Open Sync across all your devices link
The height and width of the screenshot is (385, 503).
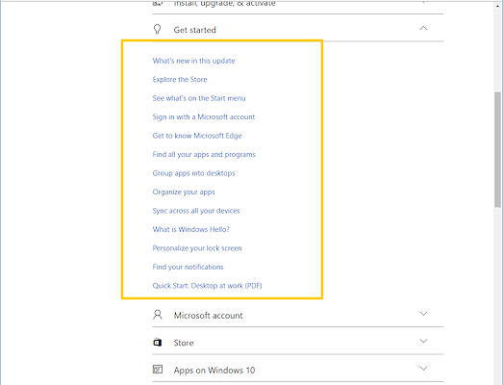tap(196, 211)
